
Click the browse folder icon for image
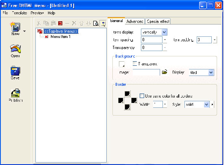[165, 72]
